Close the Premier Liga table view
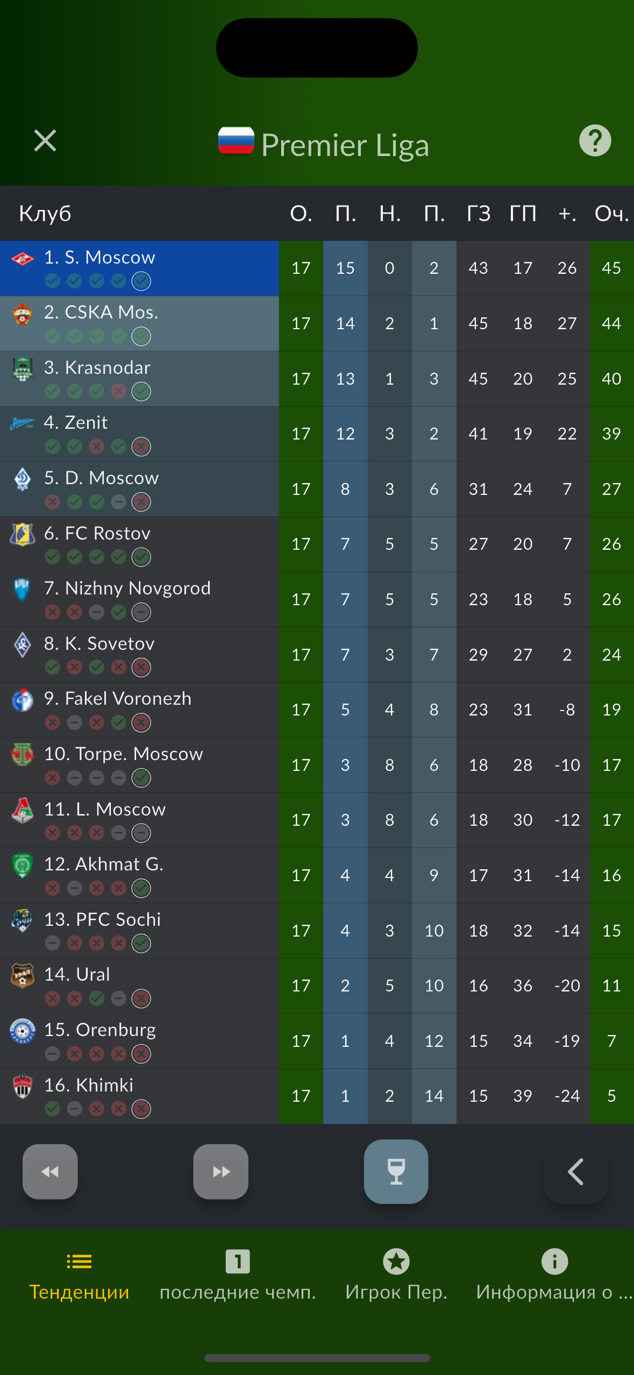The height and width of the screenshot is (1375, 634). (45, 141)
